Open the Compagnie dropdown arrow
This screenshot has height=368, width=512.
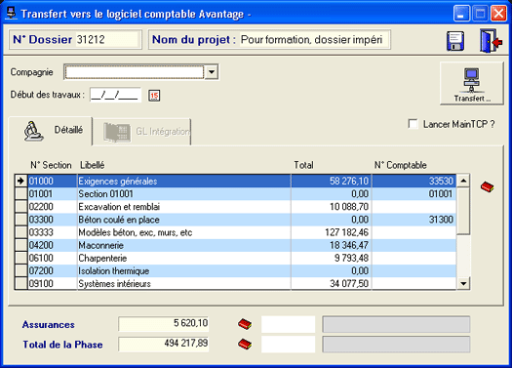tap(212, 72)
